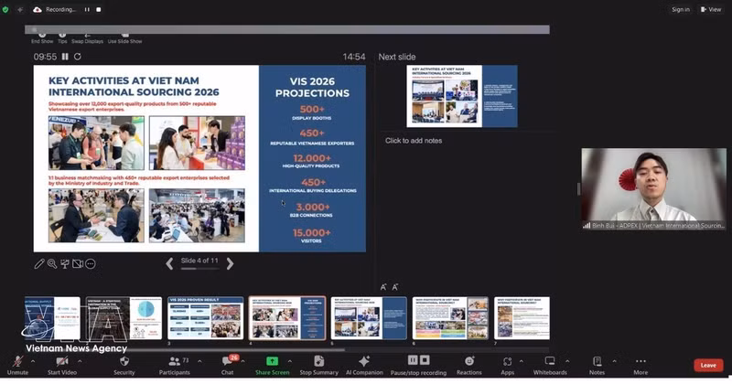The height and width of the screenshot is (384, 732).
Task: Click Use Slide Show
Action: [124, 38]
